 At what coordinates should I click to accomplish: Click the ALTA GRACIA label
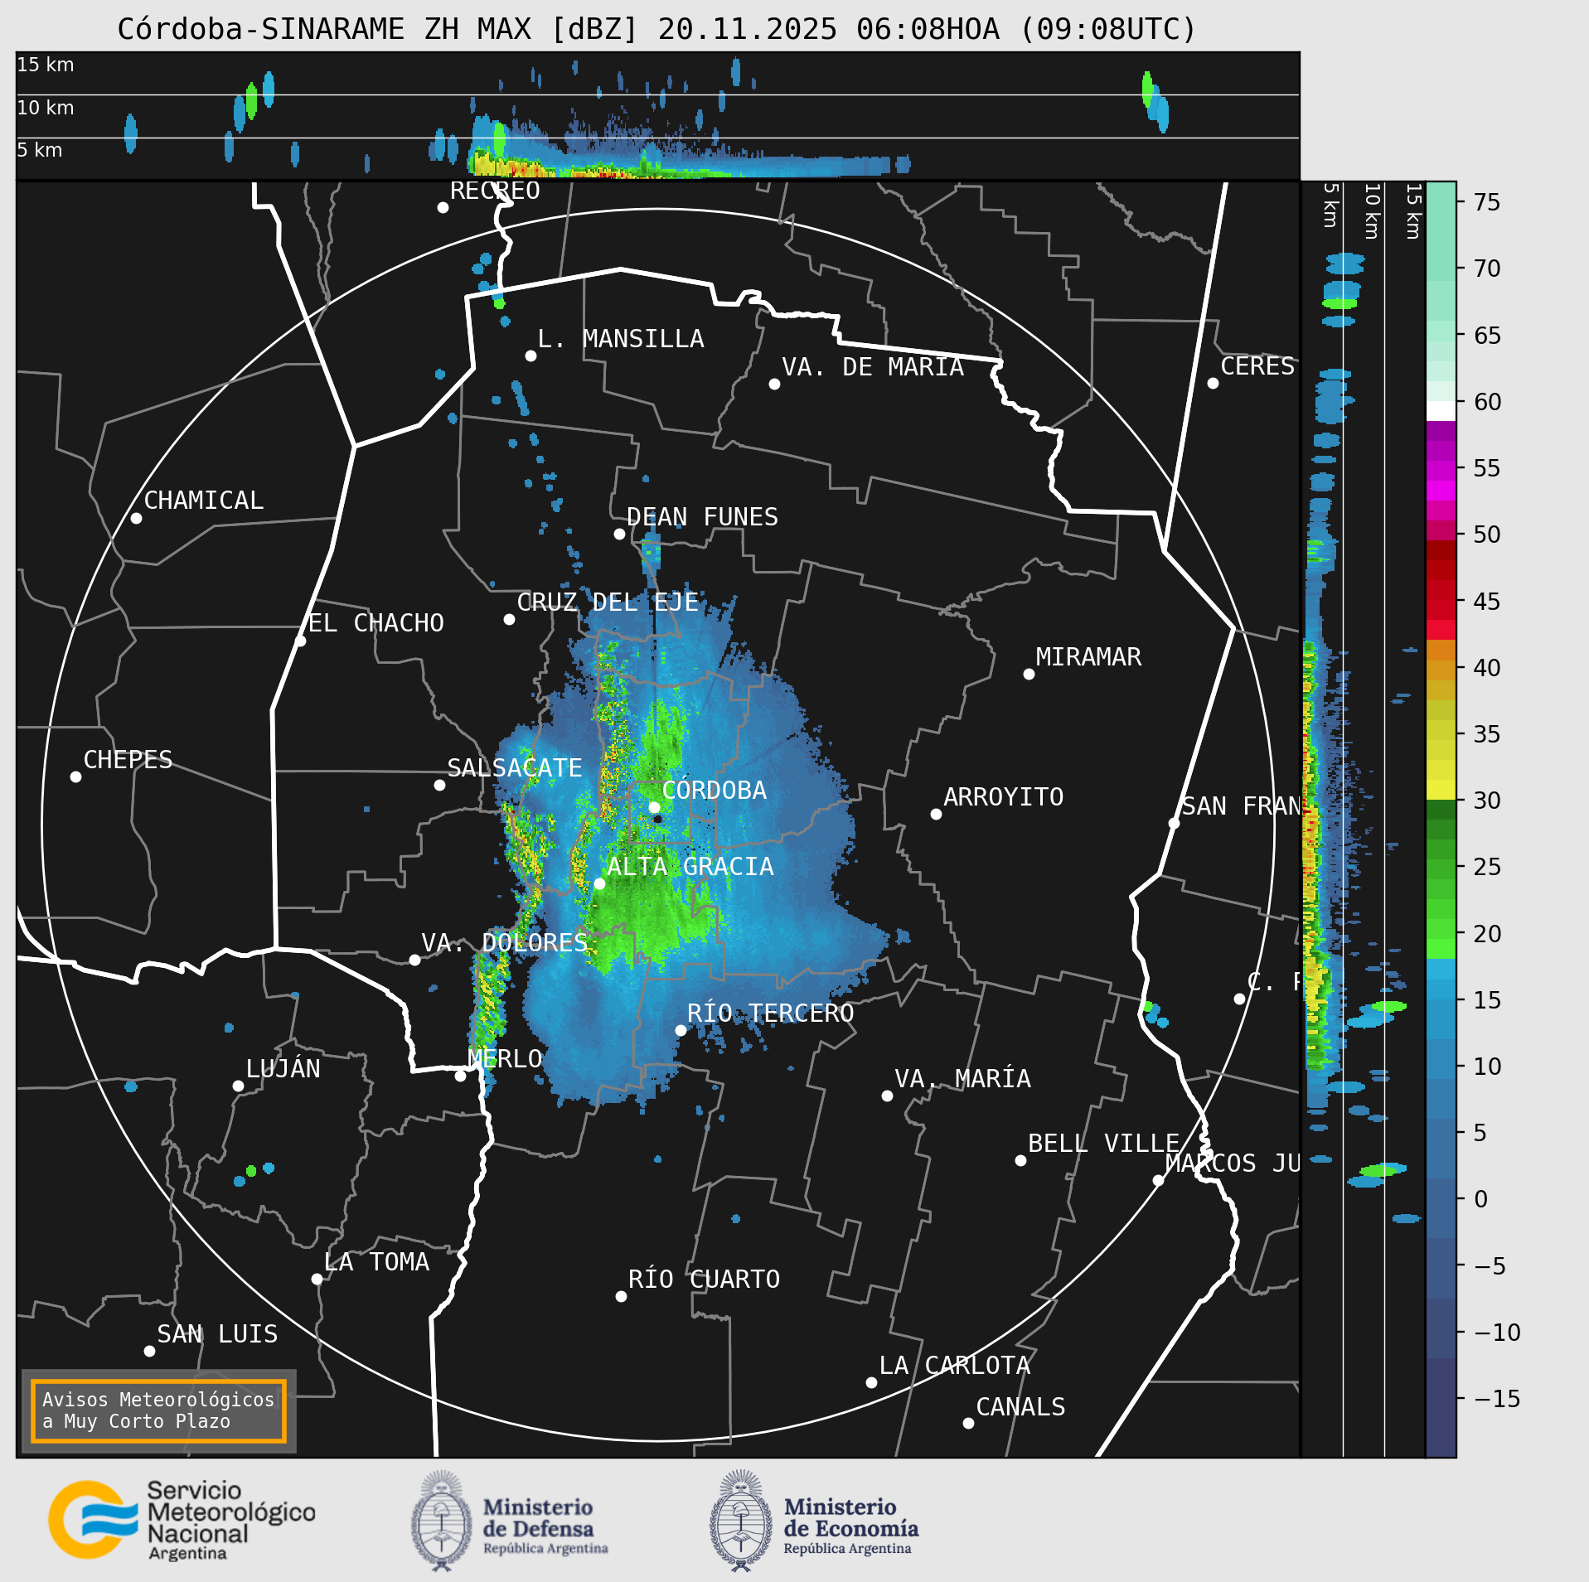[x=690, y=867]
